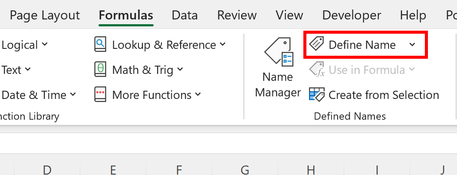Click the More Functions book icon
457x175 pixels.
click(x=100, y=95)
